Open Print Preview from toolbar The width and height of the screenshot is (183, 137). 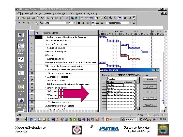(x=38, y=18)
